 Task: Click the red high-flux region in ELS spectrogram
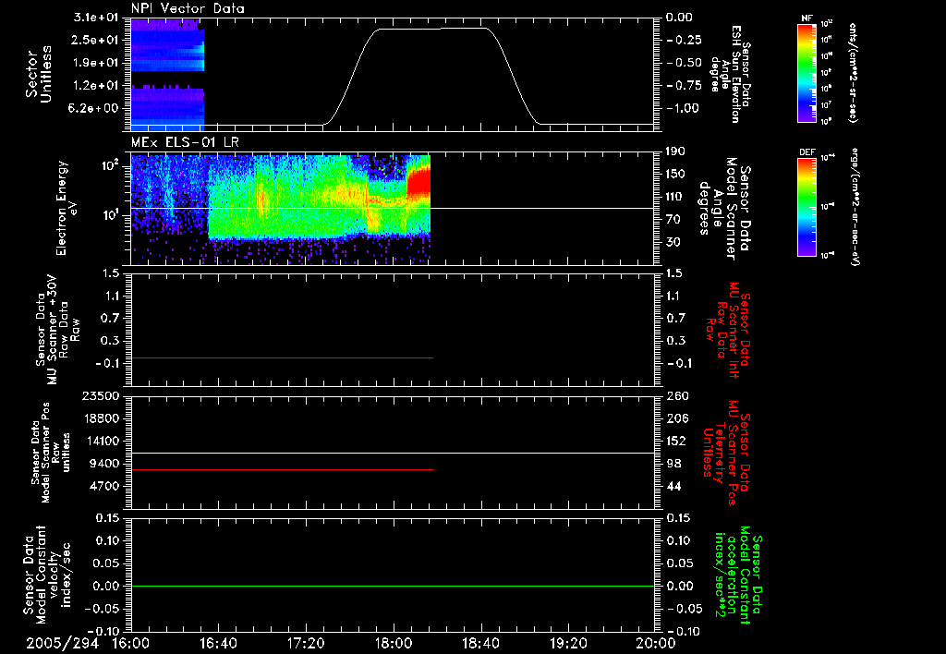(x=419, y=181)
